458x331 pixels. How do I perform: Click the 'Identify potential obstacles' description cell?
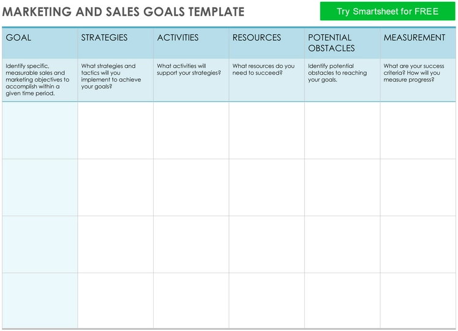pos(342,80)
